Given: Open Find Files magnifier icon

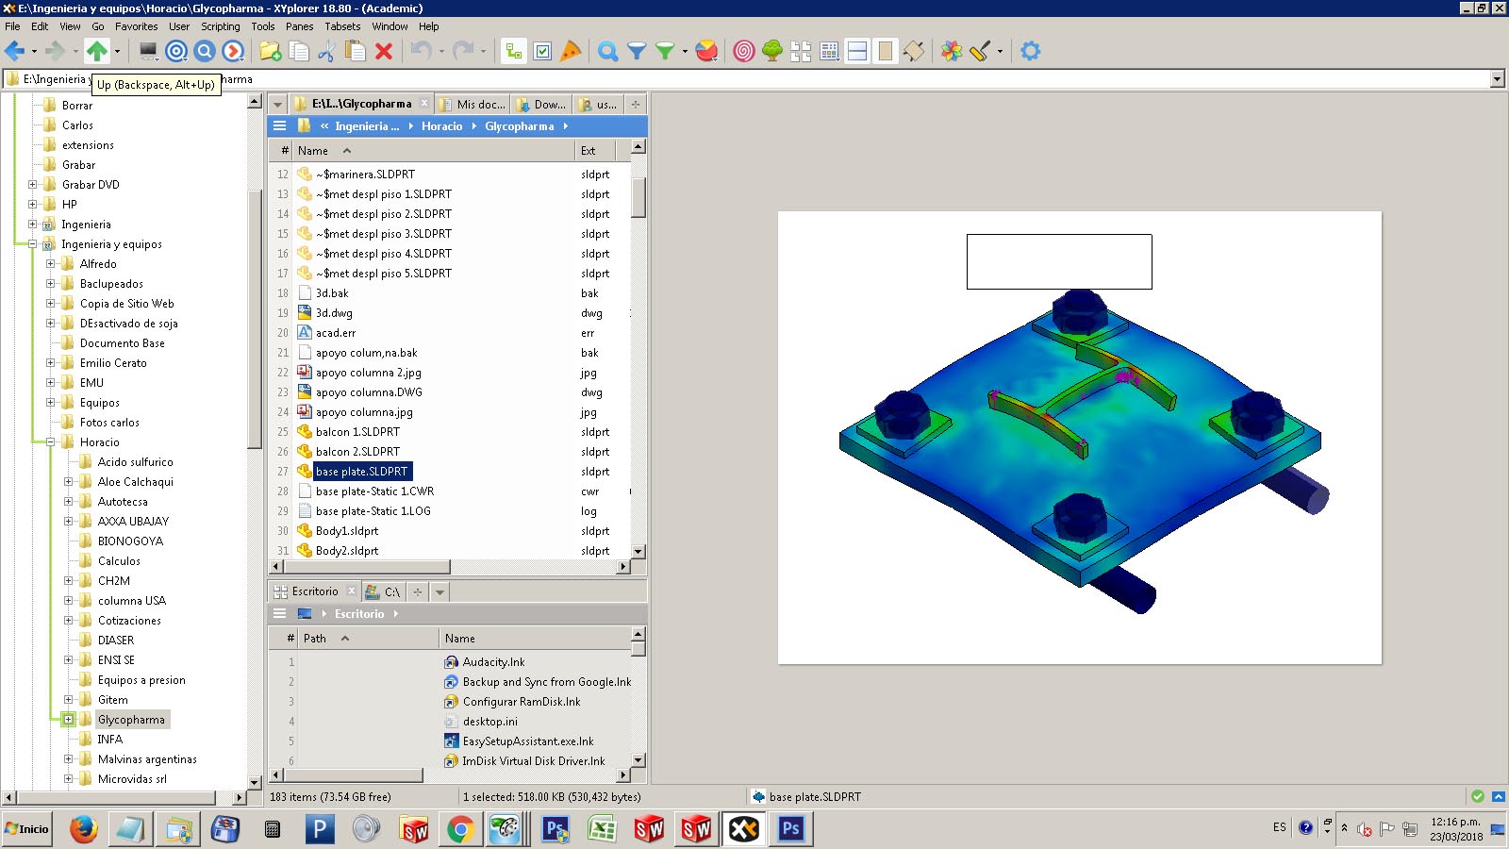Looking at the screenshot, I should pyautogui.click(x=608, y=51).
